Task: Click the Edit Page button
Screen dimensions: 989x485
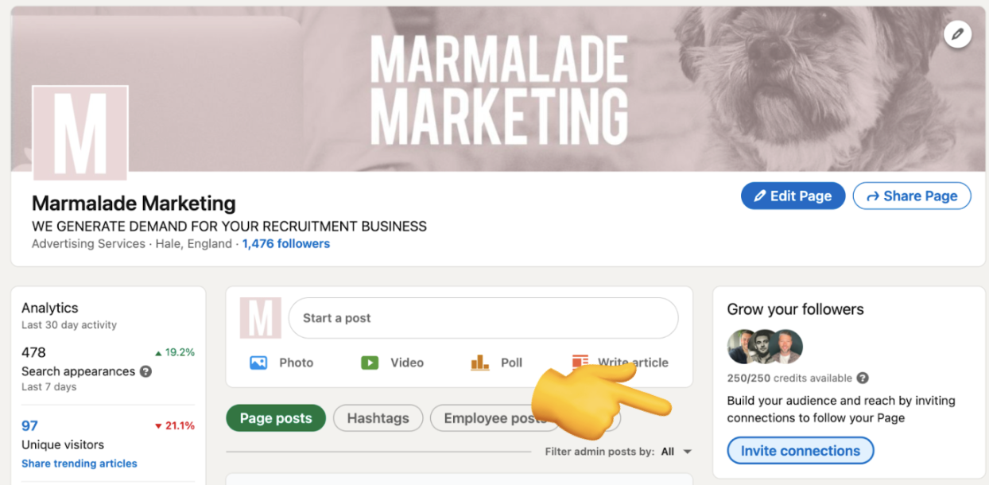Action: 793,196
